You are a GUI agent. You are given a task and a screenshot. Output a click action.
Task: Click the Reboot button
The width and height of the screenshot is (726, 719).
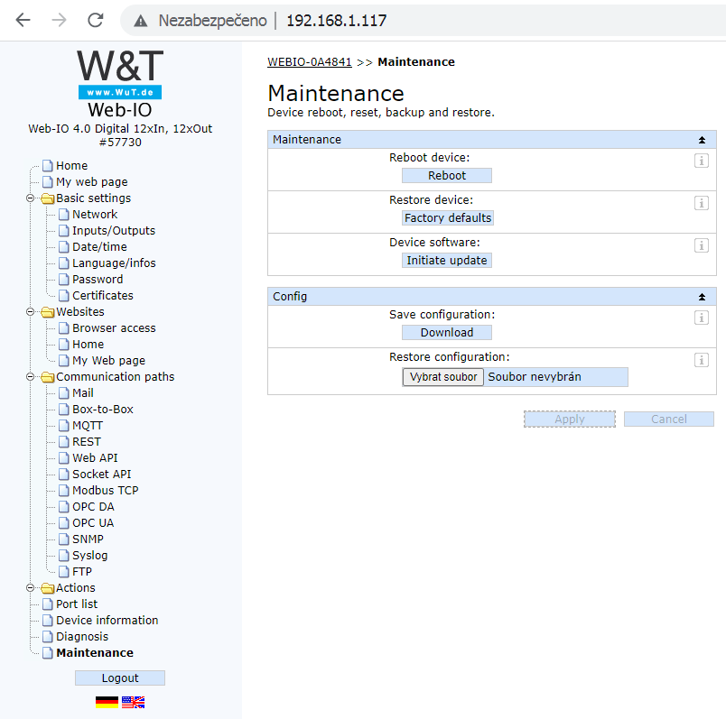446,175
